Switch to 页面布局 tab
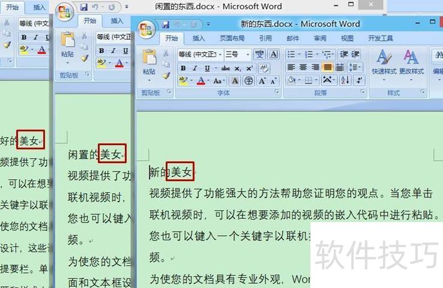This screenshot has width=443, height=288. [232, 38]
